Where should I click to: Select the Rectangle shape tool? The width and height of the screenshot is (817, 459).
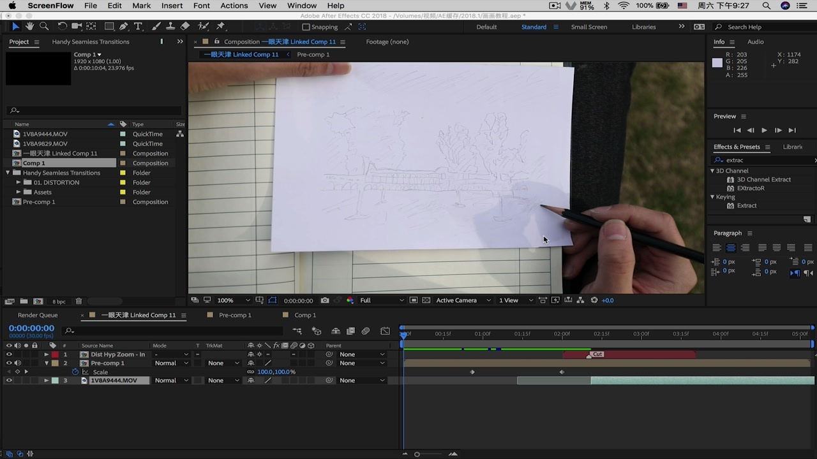coord(110,27)
